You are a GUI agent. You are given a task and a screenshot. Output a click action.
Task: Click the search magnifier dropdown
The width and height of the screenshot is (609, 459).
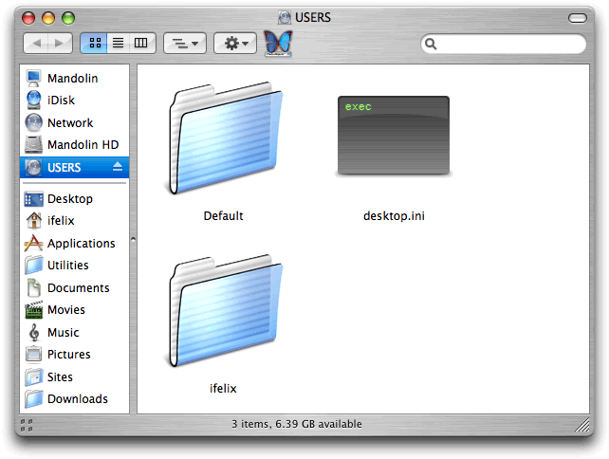[x=432, y=44]
